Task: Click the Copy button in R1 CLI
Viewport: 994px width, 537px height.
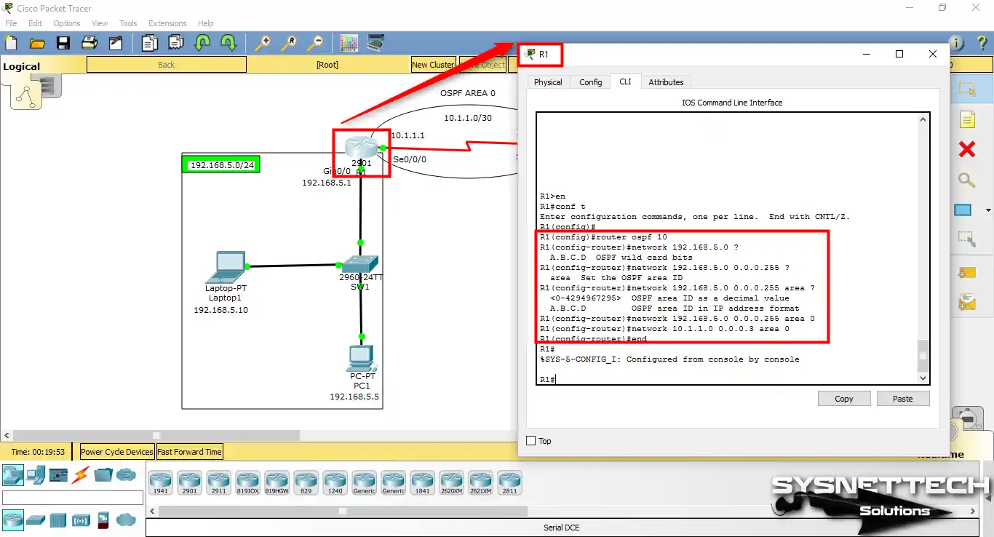Action: point(844,399)
